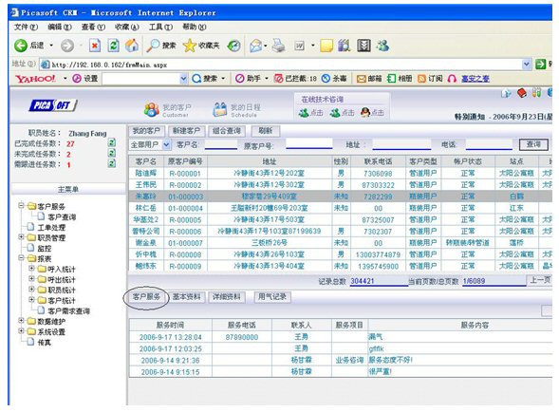The width and height of the screenshot is (559, 412).
Task: Click the red book icon top right
Action: click(522, 93)
